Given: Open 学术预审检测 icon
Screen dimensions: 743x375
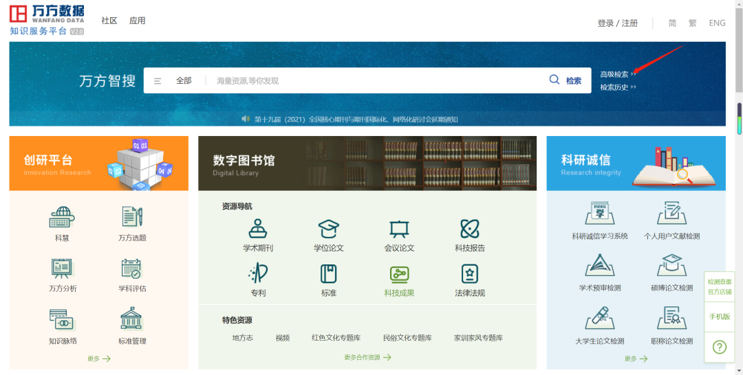Looking at the screenshot, I should point(600,265).
